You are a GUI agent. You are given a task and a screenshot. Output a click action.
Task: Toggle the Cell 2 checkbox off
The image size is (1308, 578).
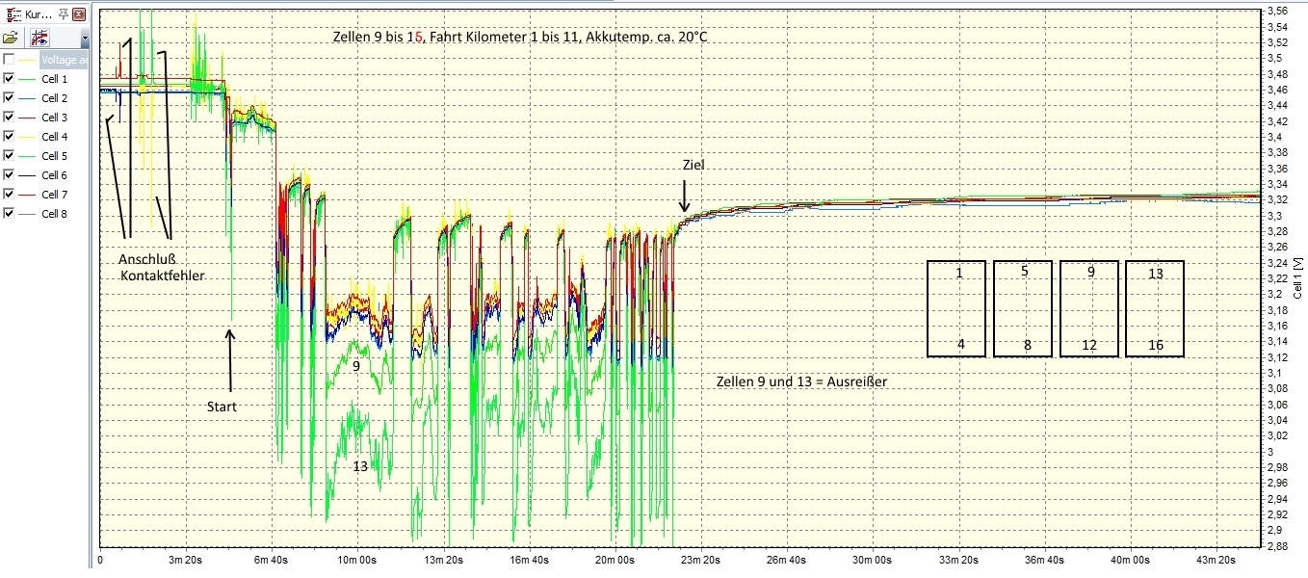(9, 98)
